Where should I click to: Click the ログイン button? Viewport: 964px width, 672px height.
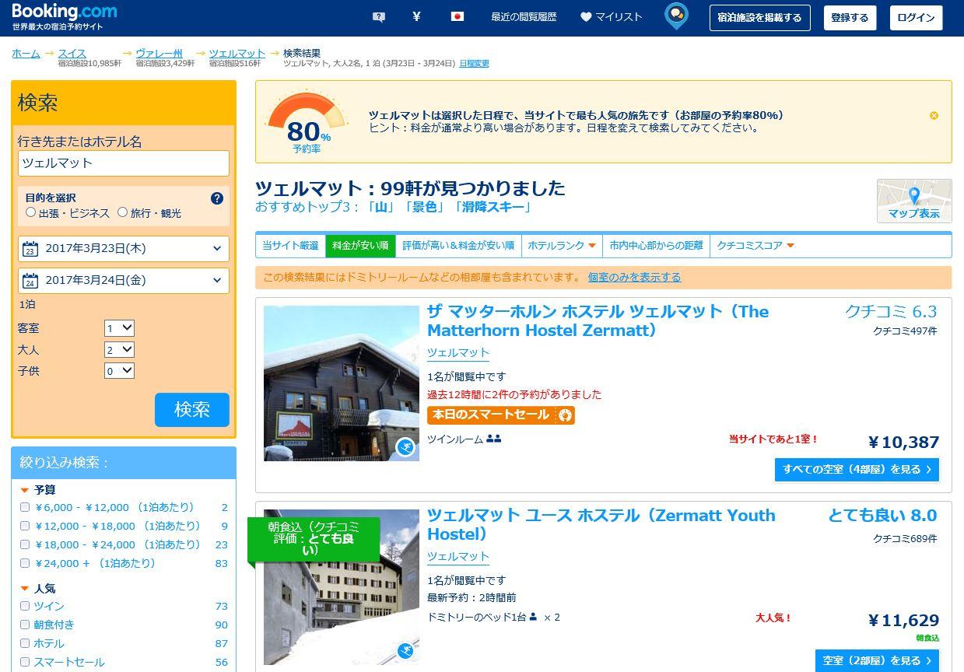(916, 18)
